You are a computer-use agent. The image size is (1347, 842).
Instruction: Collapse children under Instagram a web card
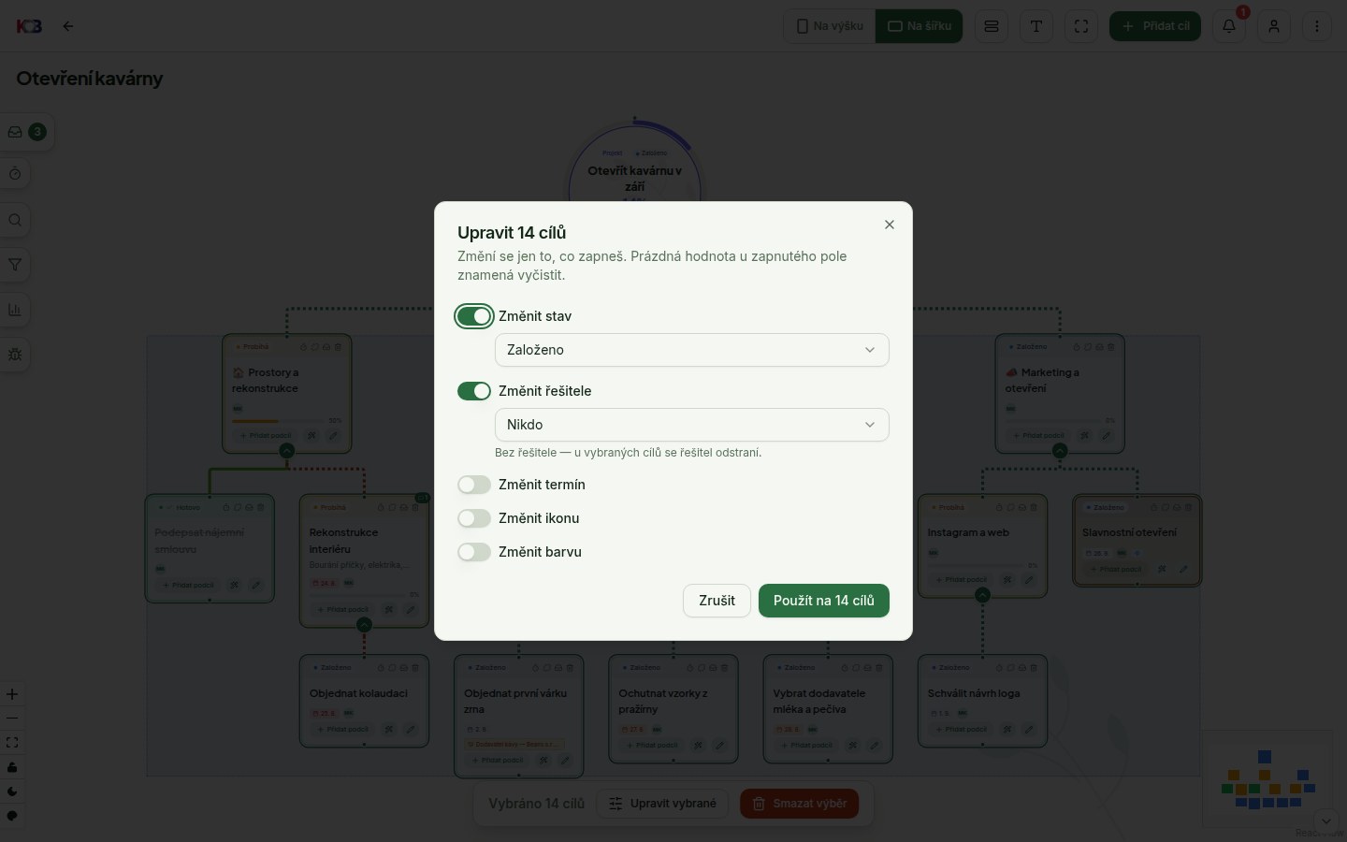coord(982,595)
